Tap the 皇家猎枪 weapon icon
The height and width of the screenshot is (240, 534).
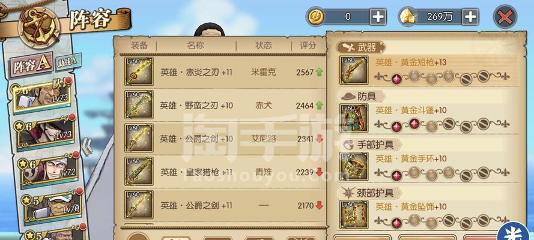[x=139, y=172]
